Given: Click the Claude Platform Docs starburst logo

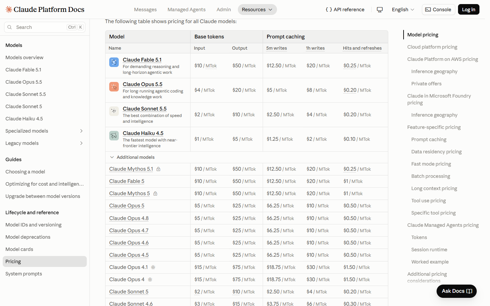Looking at the screenshot, I should [9, 10].
